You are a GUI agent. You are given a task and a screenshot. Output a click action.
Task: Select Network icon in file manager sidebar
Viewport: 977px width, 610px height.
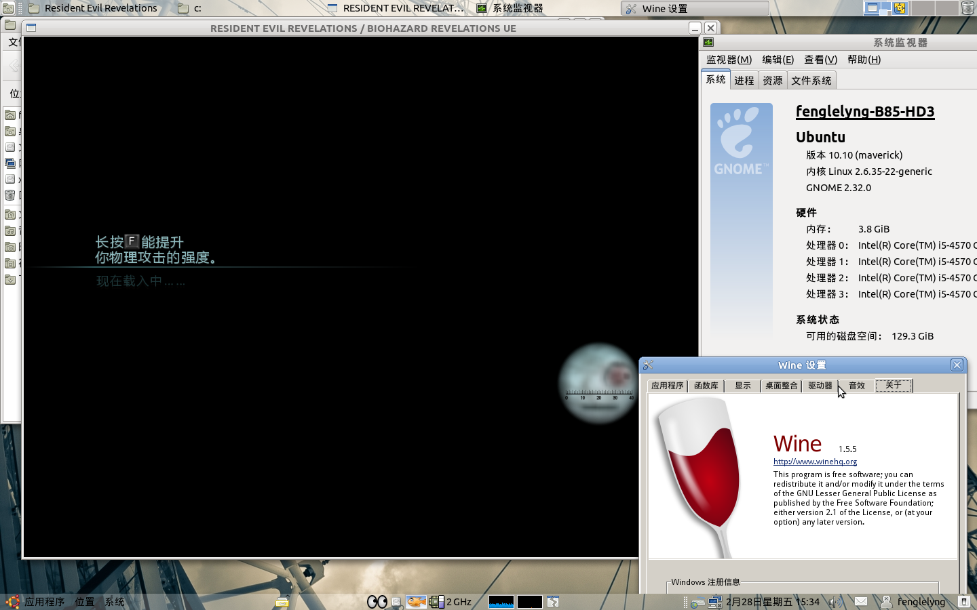[10, 163]
